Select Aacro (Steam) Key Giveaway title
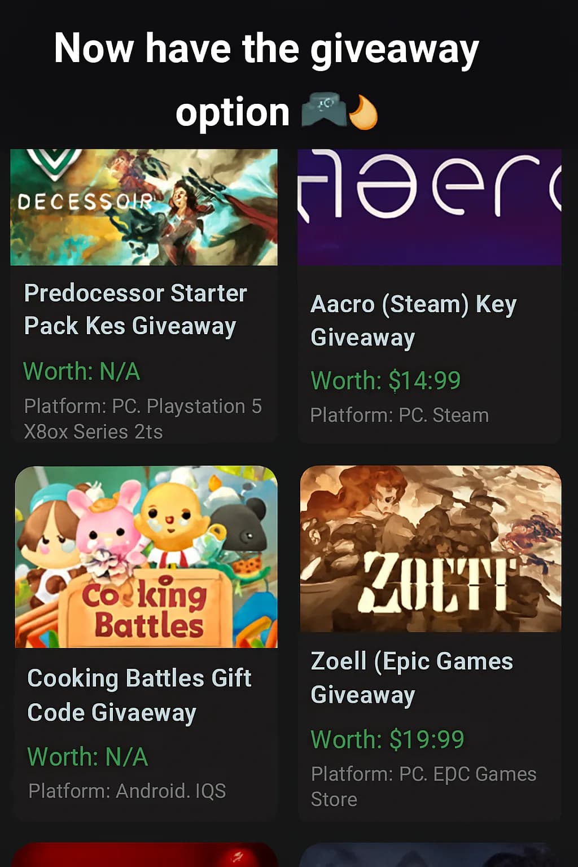578x867 pixels. 413,321
